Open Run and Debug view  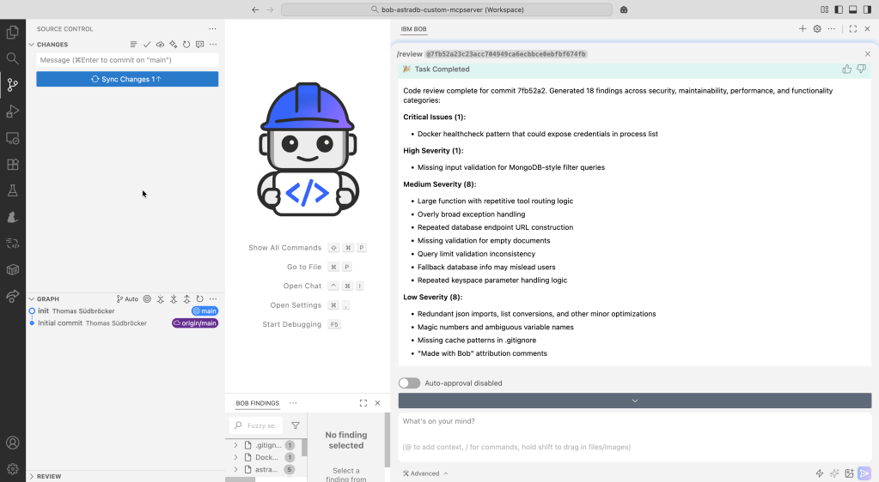pyautogui.click(x=12, y=111)
